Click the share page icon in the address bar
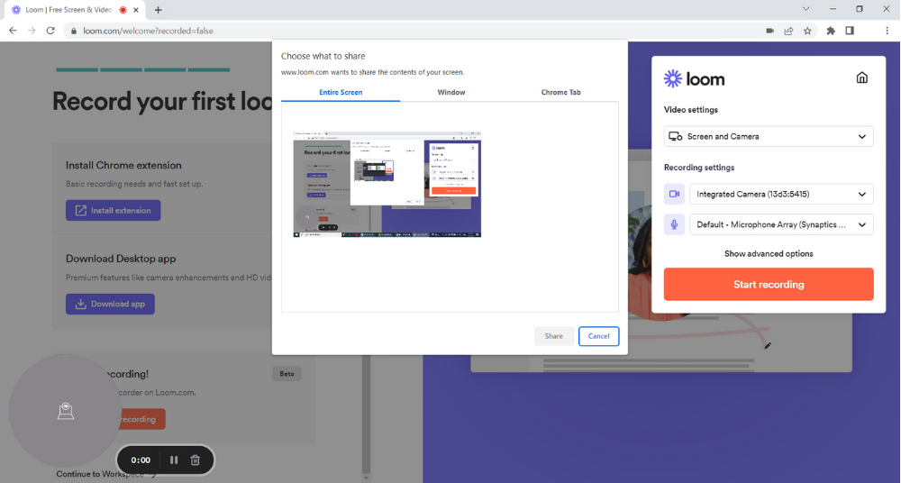The height and width of the screenshot is (483, 901). 788,31
